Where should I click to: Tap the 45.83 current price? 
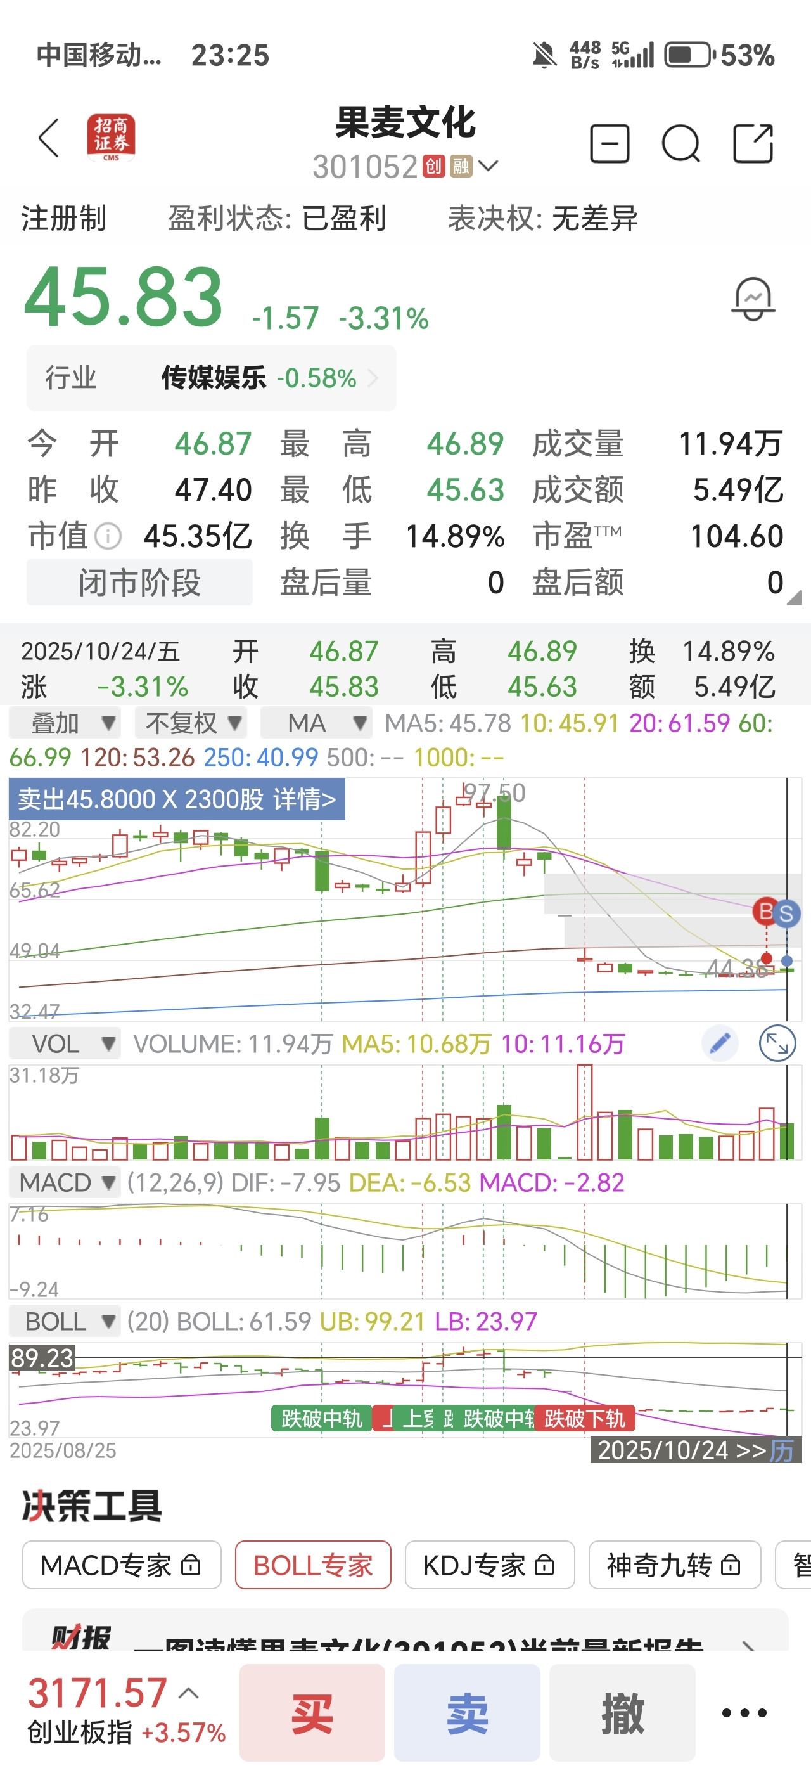pyautogui.click(x=124, y=298)
